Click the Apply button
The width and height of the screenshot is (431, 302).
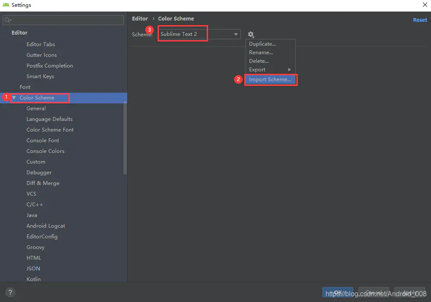pyautogui.click(x=410, y=292)
